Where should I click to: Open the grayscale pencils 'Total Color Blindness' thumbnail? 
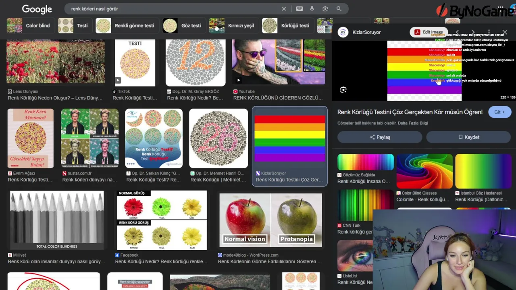[x=57, y=220]
